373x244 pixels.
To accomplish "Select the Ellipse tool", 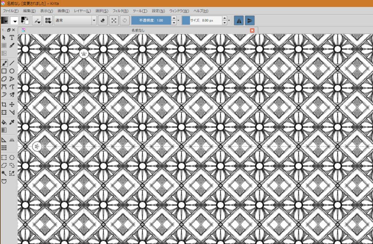I will click(12, 71).
